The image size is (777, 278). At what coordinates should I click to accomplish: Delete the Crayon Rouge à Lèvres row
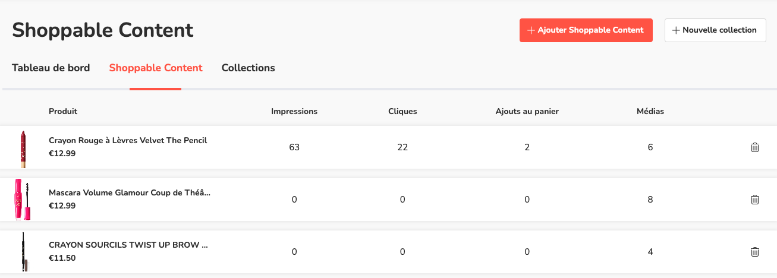pyautogui.click(x=755, y=147)
